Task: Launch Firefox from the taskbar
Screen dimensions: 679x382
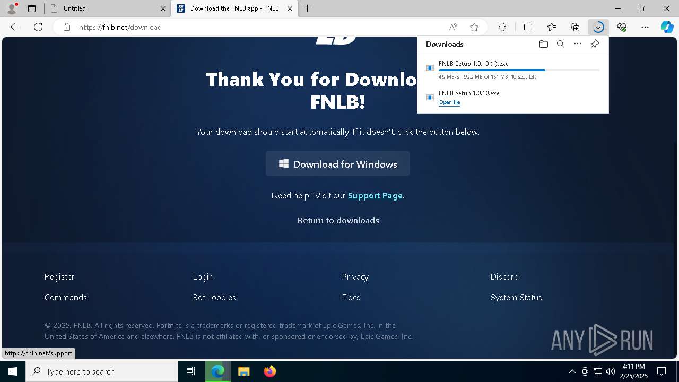Action: (x=269, y=371)
